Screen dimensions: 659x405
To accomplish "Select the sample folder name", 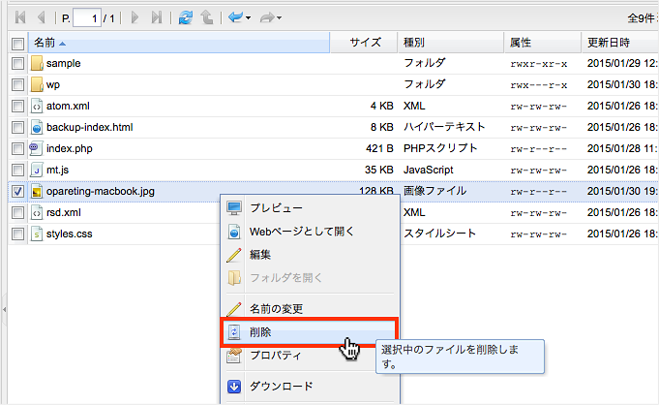I will [x=64, y=64].
